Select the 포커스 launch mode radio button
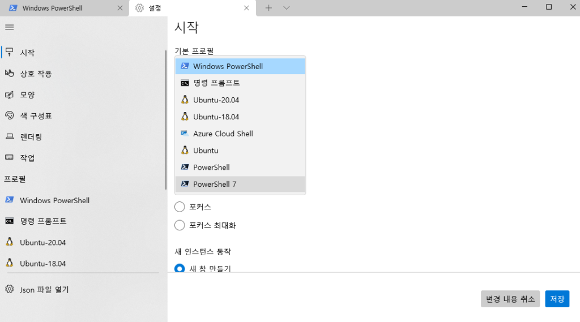Image resolution: width=580 pixels, height=322 pixels. click(x=180, y=207)
